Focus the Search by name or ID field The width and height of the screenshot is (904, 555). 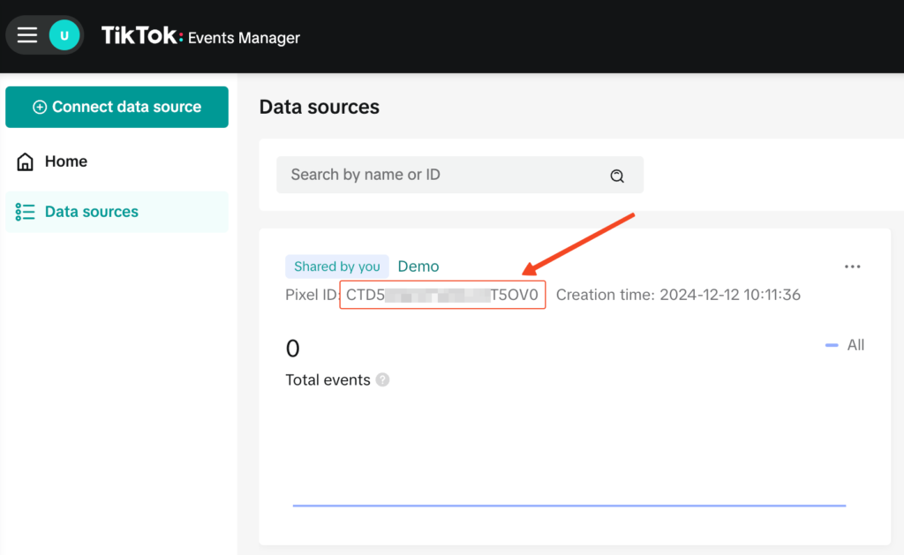(x=459, y=175)
